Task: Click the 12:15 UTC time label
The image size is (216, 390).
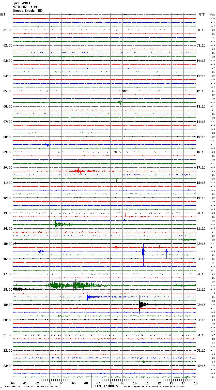Action: 201,91
